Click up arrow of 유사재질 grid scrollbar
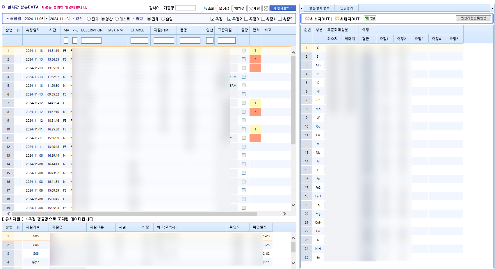The image size is (495, 269). coord(293,238)
